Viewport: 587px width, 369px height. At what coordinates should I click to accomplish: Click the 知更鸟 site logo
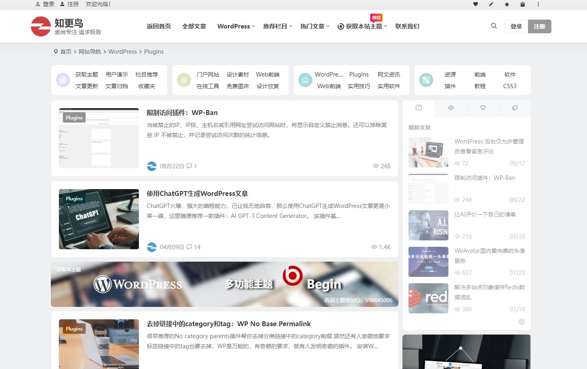pos(66,26)
